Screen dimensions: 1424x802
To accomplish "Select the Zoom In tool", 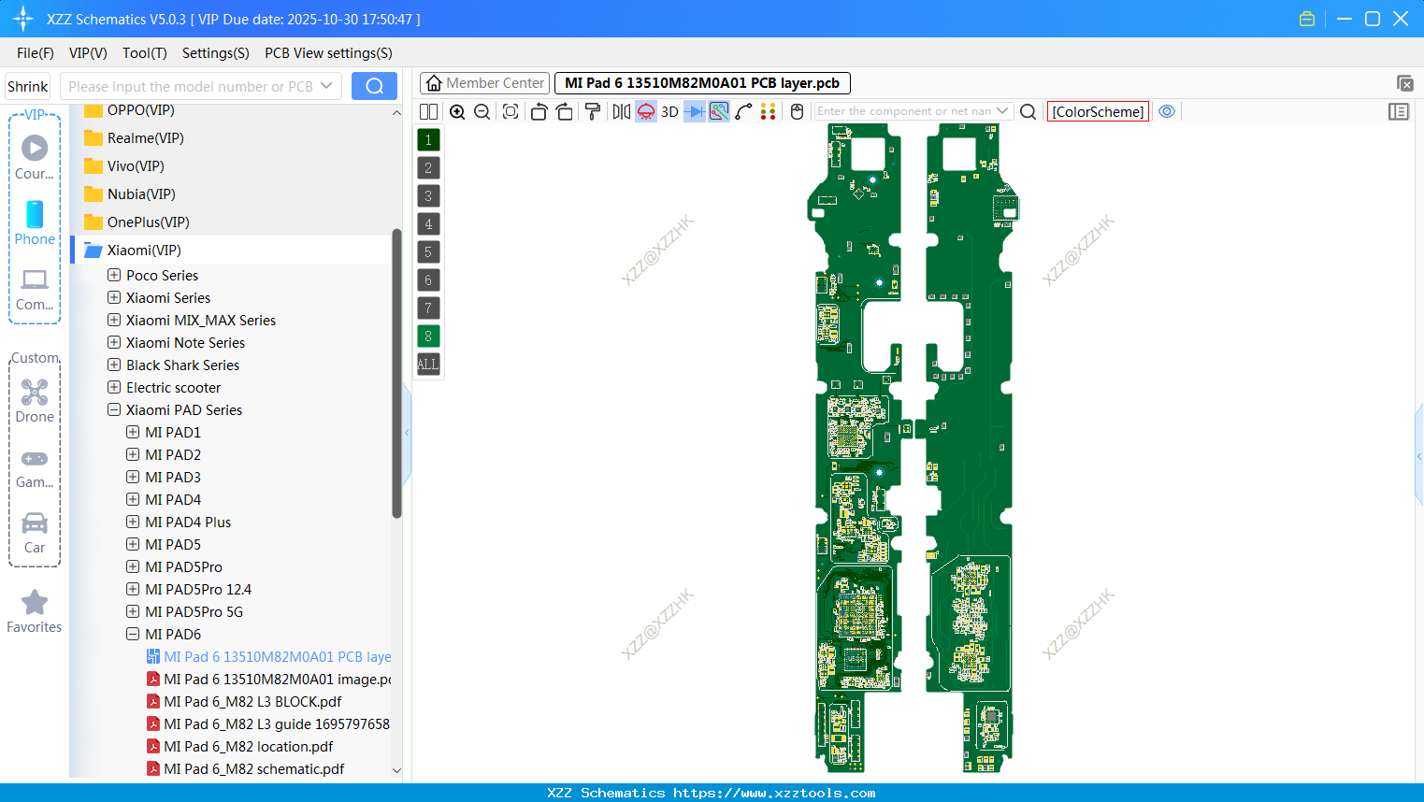I will tap(457, 111).
